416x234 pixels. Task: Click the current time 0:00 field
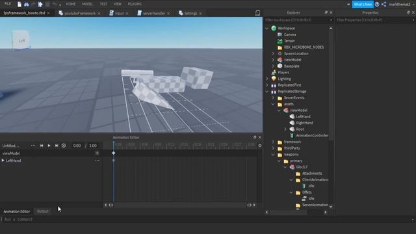[x=77, y=146]
